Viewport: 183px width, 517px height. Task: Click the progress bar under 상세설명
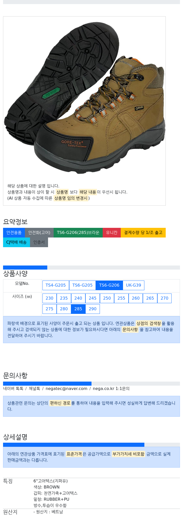tap(91, 445)
